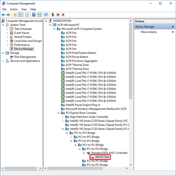
Task: Click the ACPI x64-based PC monitor icon
Action: pyautogui.click(x=54, y=25)
